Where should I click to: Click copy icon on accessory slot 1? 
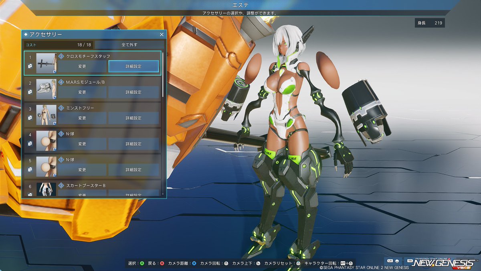tap(30, 66)
